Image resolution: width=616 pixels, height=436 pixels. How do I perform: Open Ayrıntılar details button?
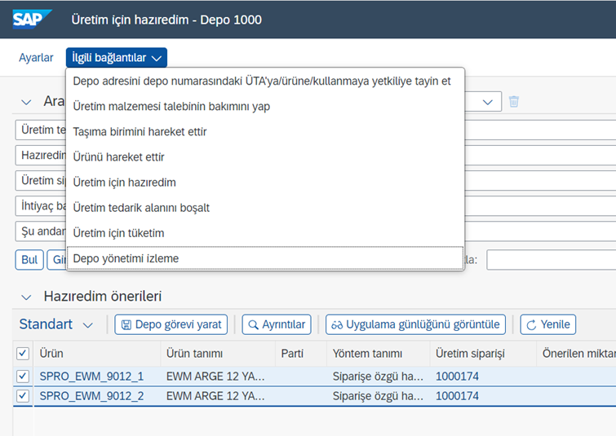277,324
